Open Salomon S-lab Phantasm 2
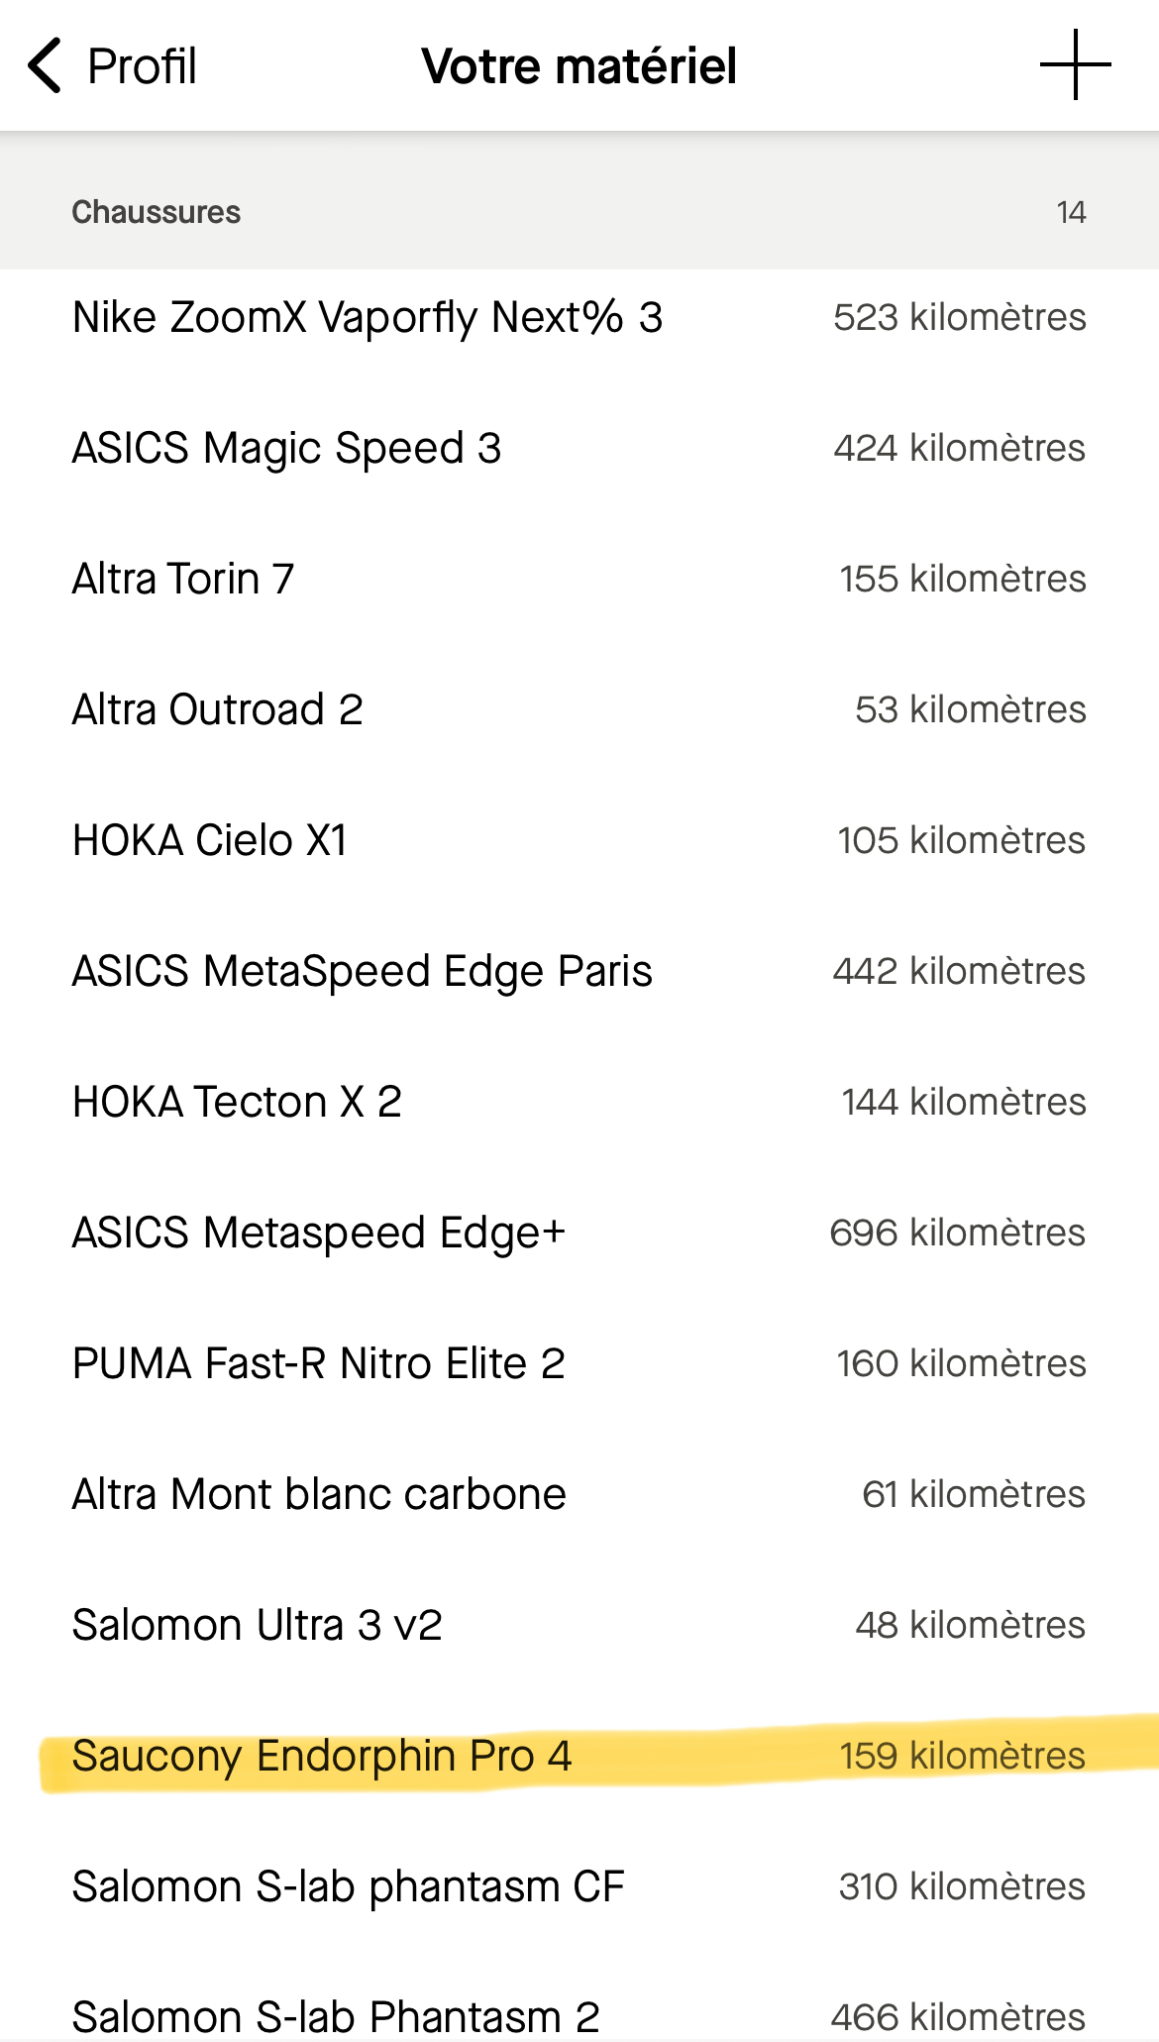This screenshot has height=2042, width=1159. pos(336,2016)
